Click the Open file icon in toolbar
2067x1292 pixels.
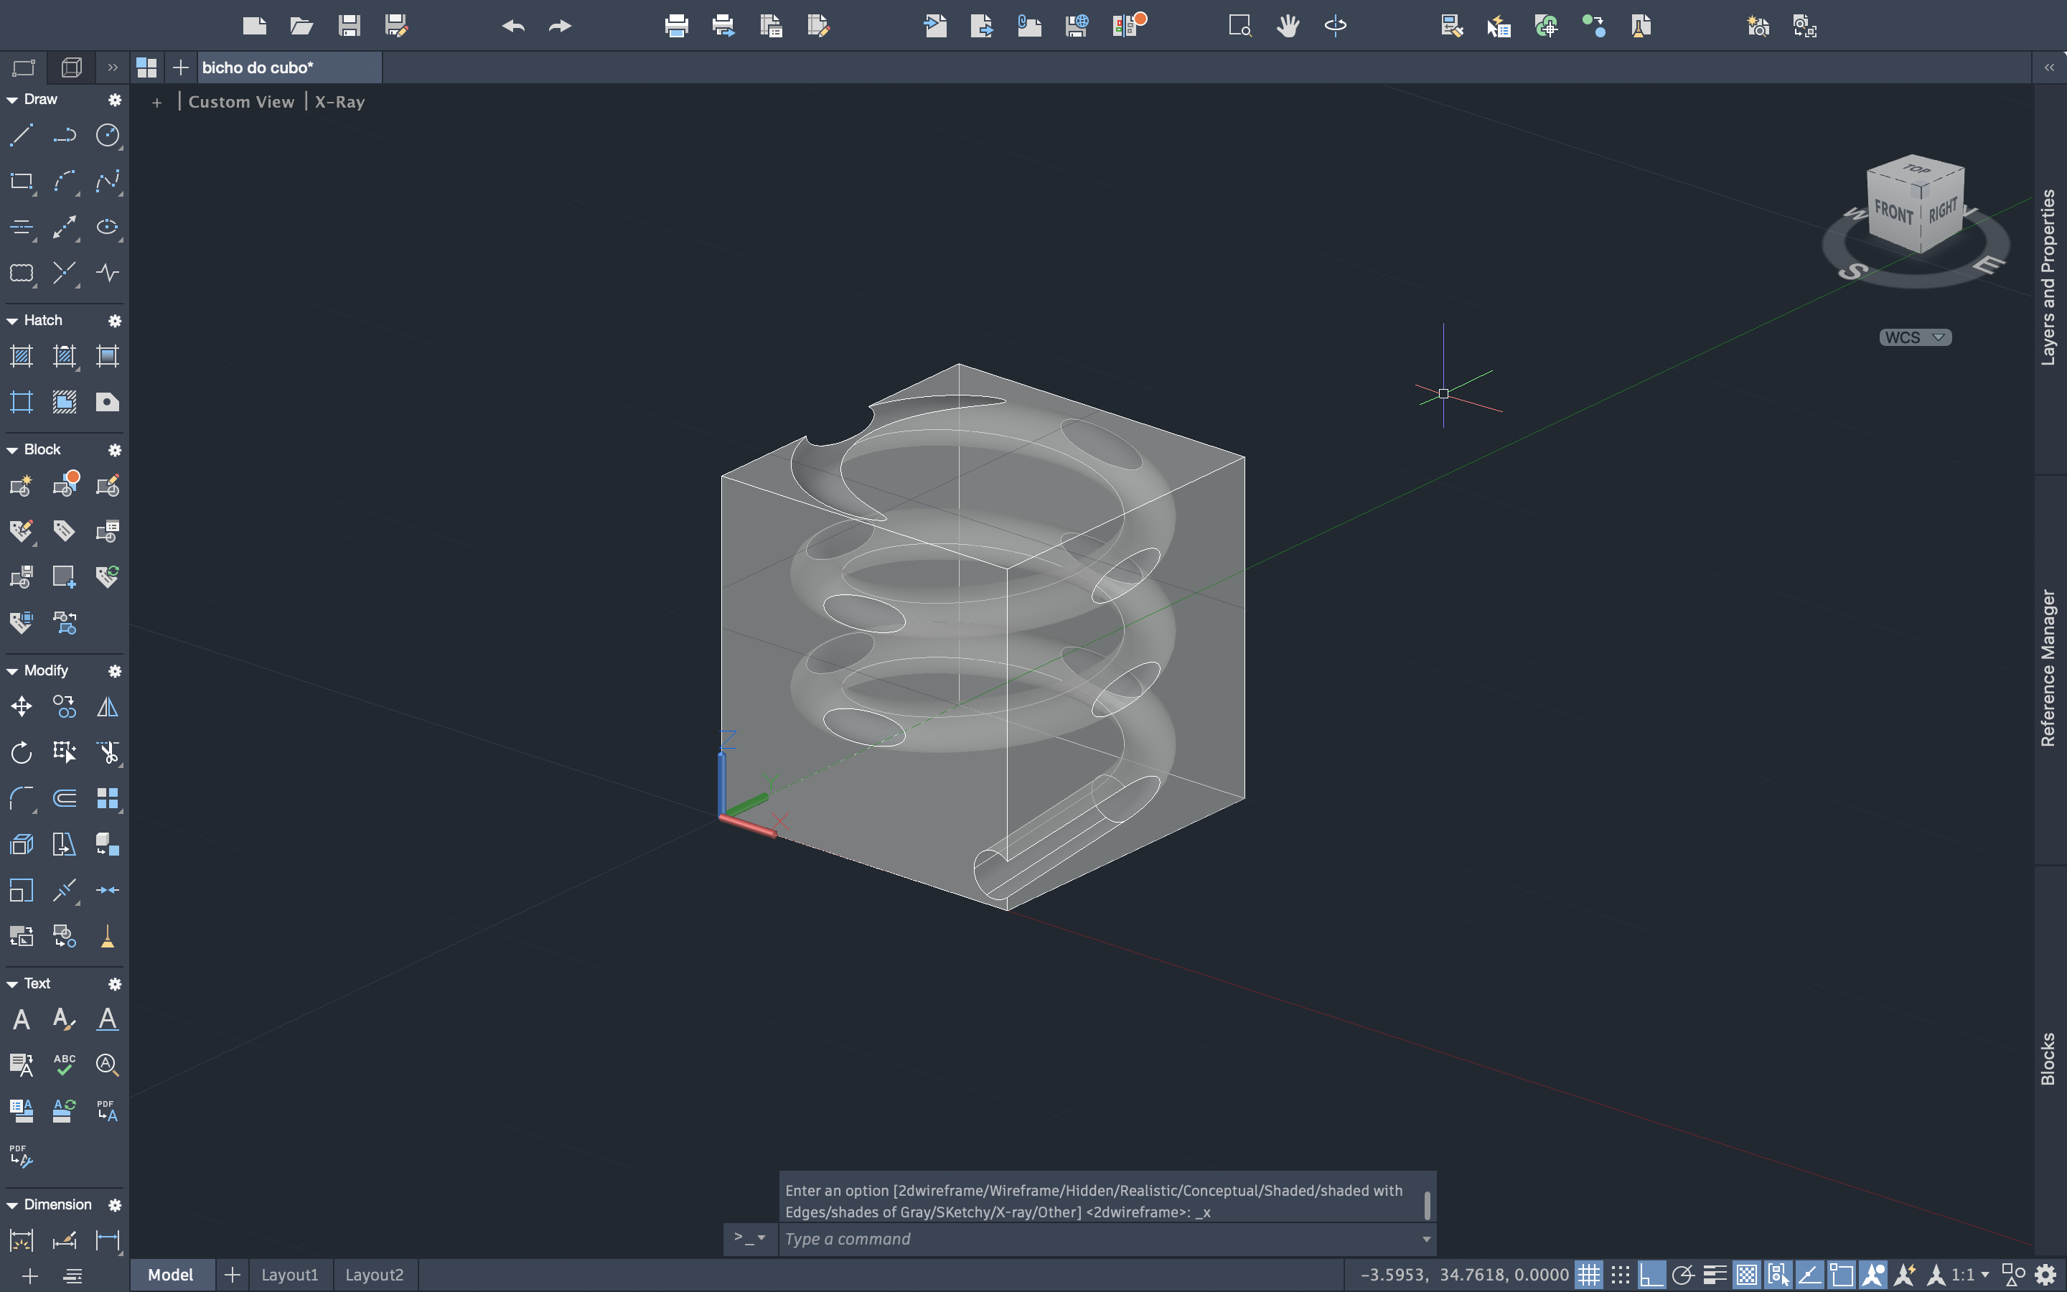coord(301,26)
